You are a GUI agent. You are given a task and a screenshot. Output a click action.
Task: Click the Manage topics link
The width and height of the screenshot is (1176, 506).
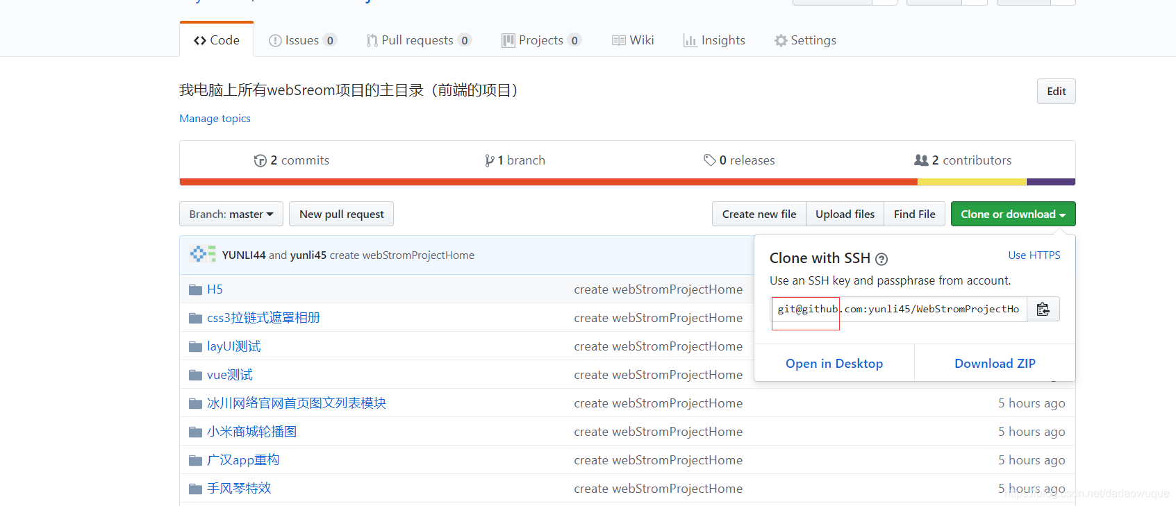tap(215, 119)
